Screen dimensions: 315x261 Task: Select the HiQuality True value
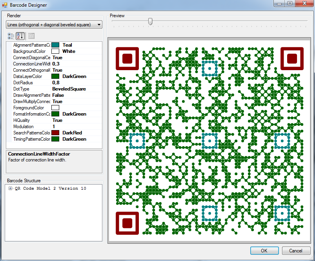pyautogui.click(x=57, y=120)
